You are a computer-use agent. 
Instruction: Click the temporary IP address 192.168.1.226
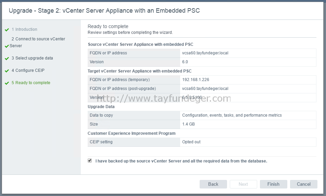[196, 79]
